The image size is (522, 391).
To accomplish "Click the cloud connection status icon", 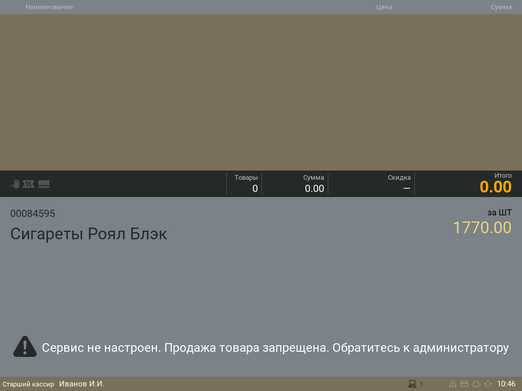I will (476, 384).
